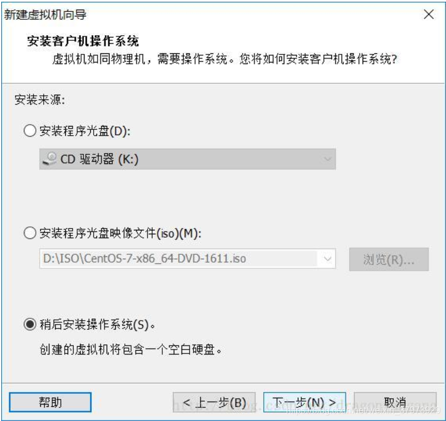
Task: Choose 安装程序光盘映像文件(iso)(M) radio option
Action: coord(30,233)
